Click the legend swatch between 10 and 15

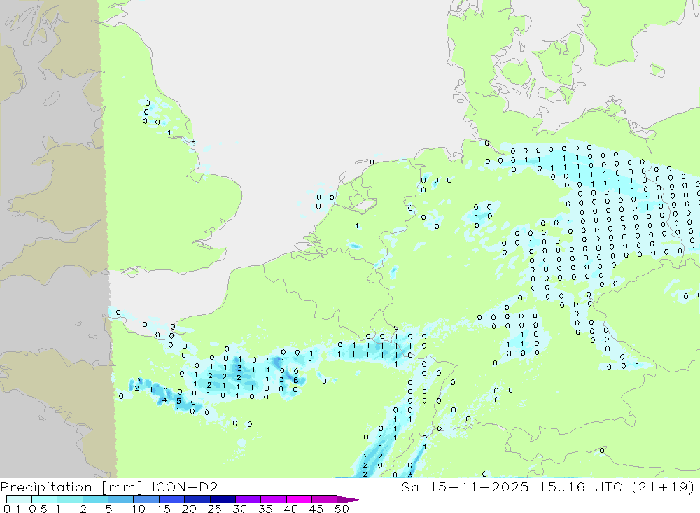click(x=146, y=499)
